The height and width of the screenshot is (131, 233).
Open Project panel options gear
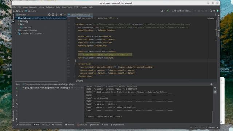click(x=61, y=15)
